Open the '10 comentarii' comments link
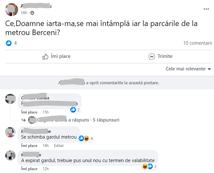The height and width of the screenshot is (173, 214). (197, 43)
